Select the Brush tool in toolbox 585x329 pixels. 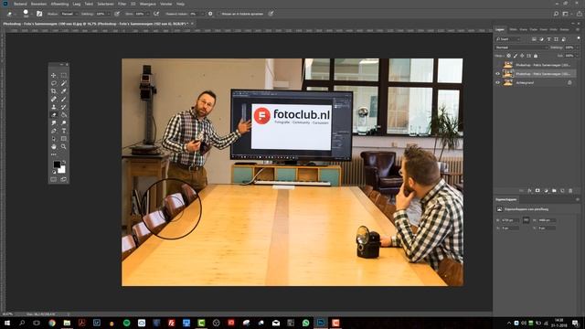coord(64,100)
